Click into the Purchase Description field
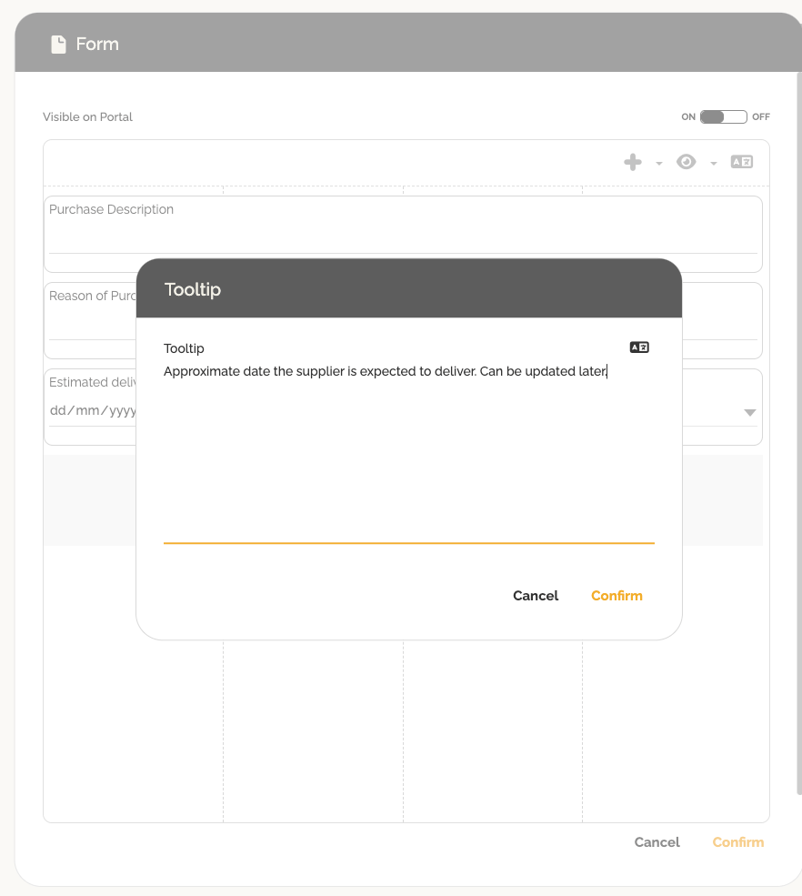 click(402, 237)
